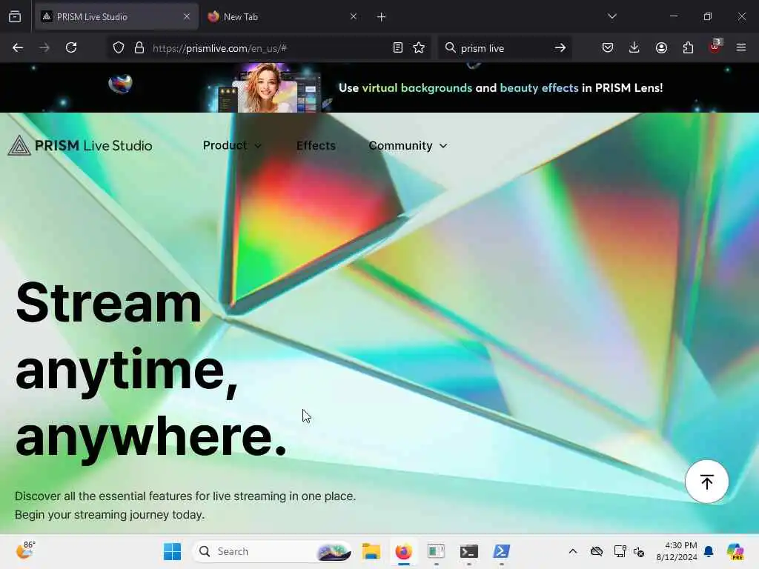Image resolution: width=759 pixels, height=569 pixels.
Task: Open the Windows Start menu
Action: [172, 551]
